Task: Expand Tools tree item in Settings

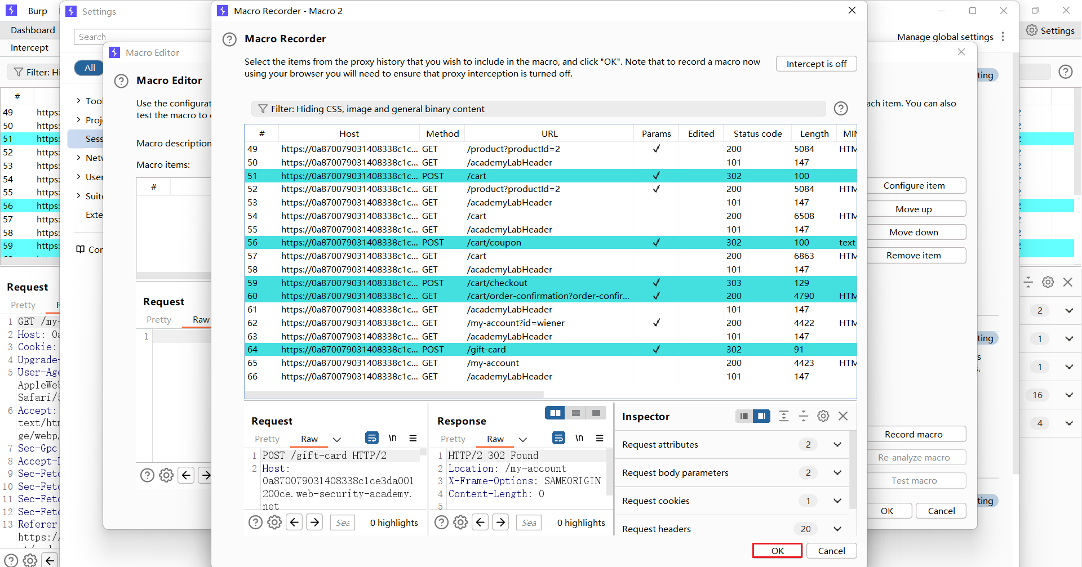Action: [78, 101]
